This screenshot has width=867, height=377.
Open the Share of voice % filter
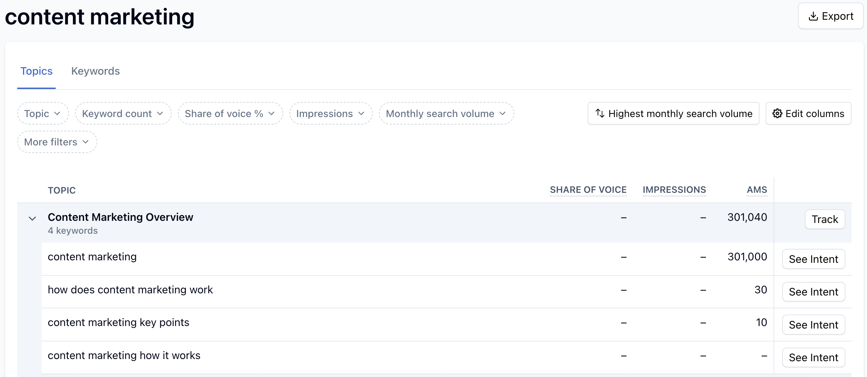(x=230, y=113)
